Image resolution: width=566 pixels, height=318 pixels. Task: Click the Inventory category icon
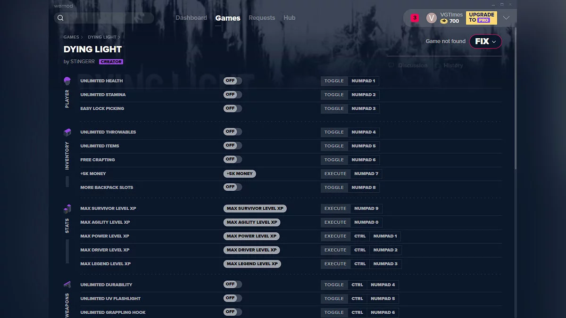(67, 132)
